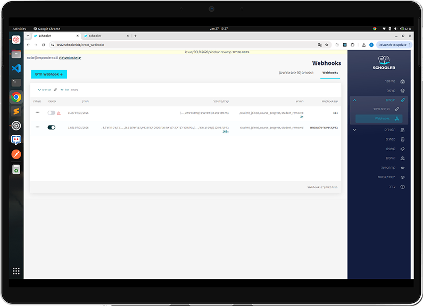Go back using Chrome back arrow
The image size is (423, 306).
[28, 45]
